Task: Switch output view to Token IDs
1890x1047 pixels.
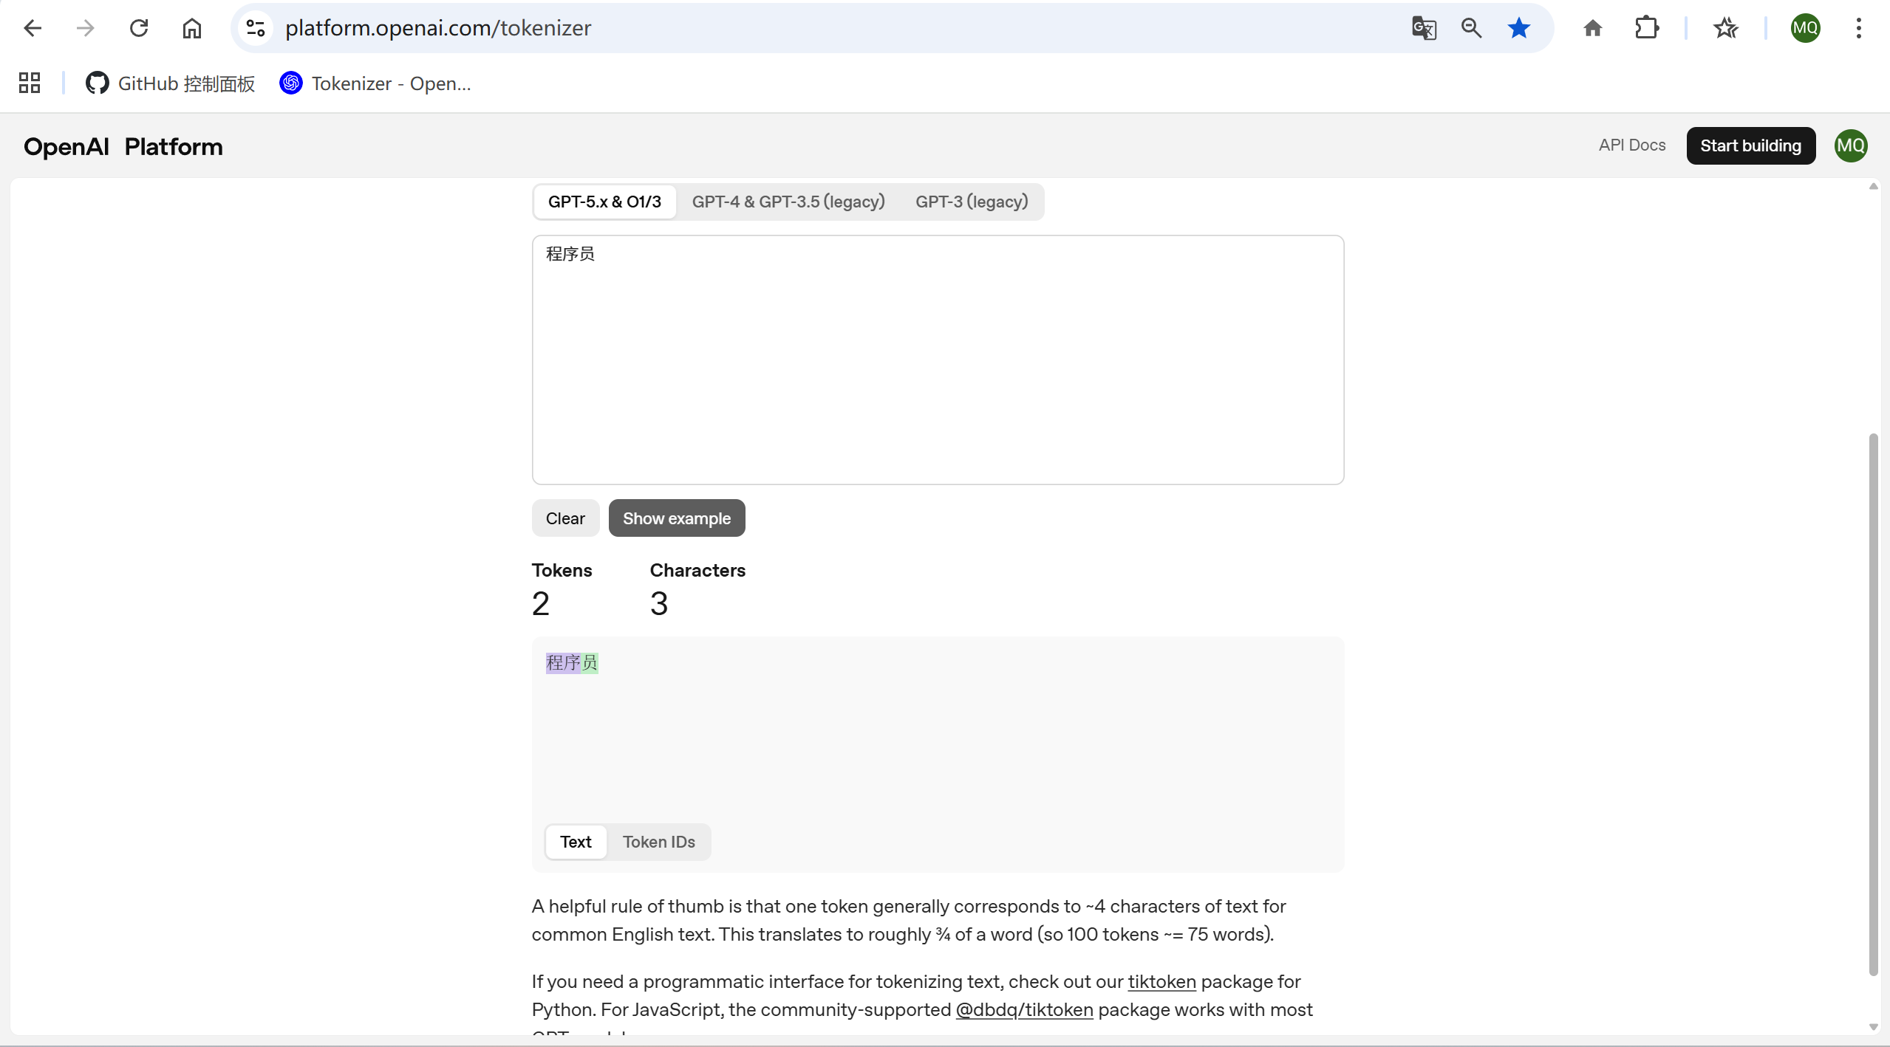Action: [x=658, y=842]
